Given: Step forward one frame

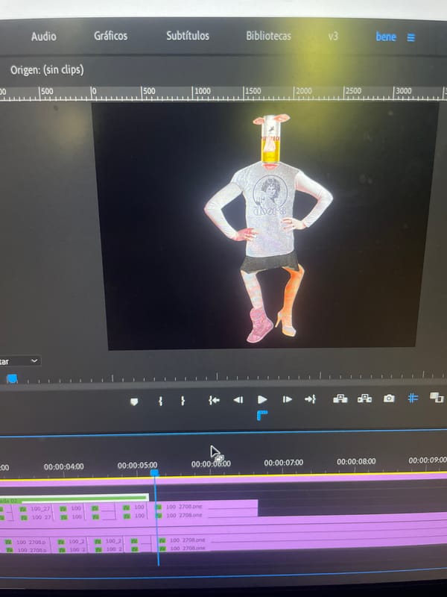Looking at the screenshot, I should point(287,399).
